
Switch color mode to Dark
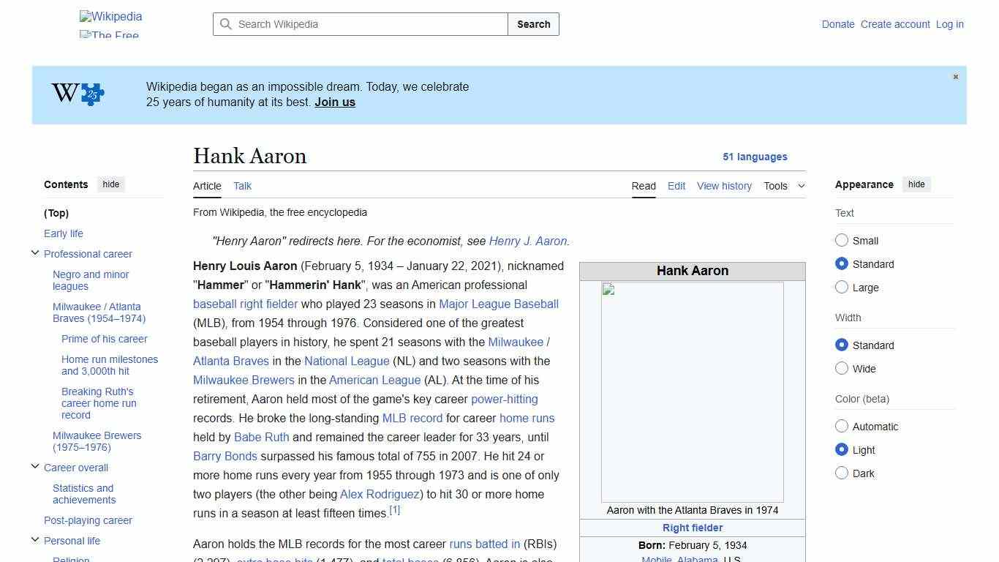(x=842, y=473)
